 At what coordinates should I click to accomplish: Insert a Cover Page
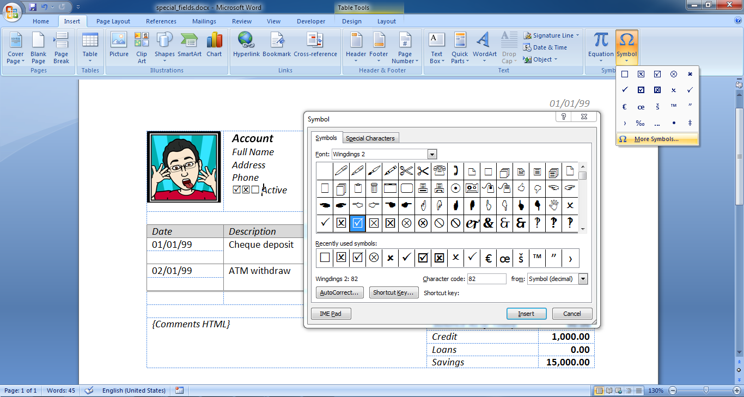(x=15, y=48)
